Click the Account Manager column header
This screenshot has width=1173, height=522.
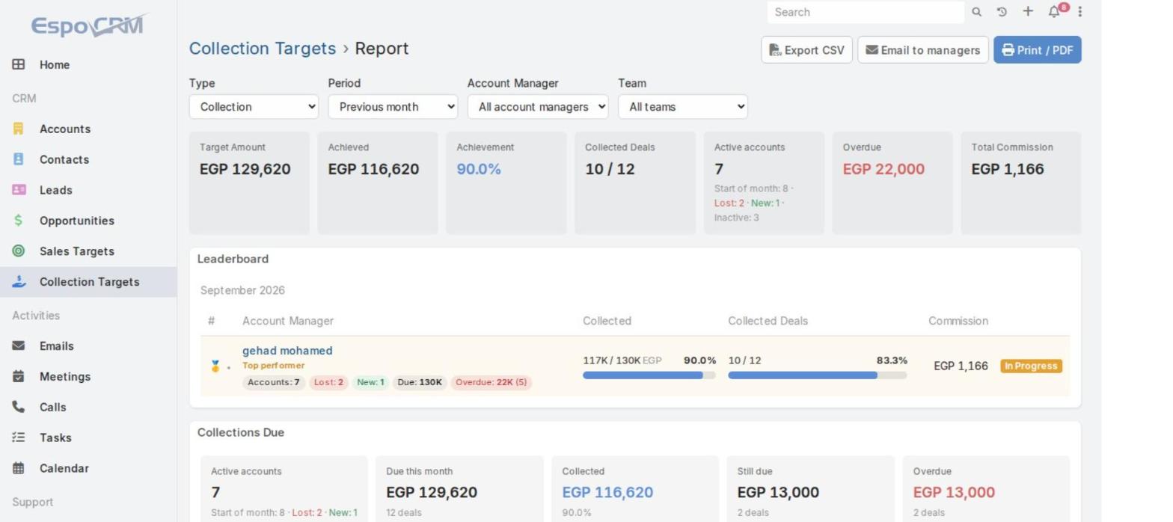(x=288, y=321)
